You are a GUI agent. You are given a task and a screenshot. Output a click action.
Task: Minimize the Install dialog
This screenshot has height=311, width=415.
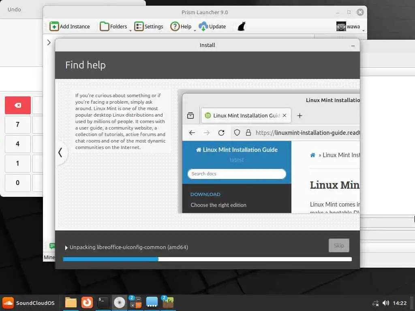click(x=353, y=46)
